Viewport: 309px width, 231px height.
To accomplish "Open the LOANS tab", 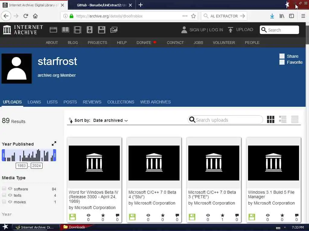I will [34, 102].
